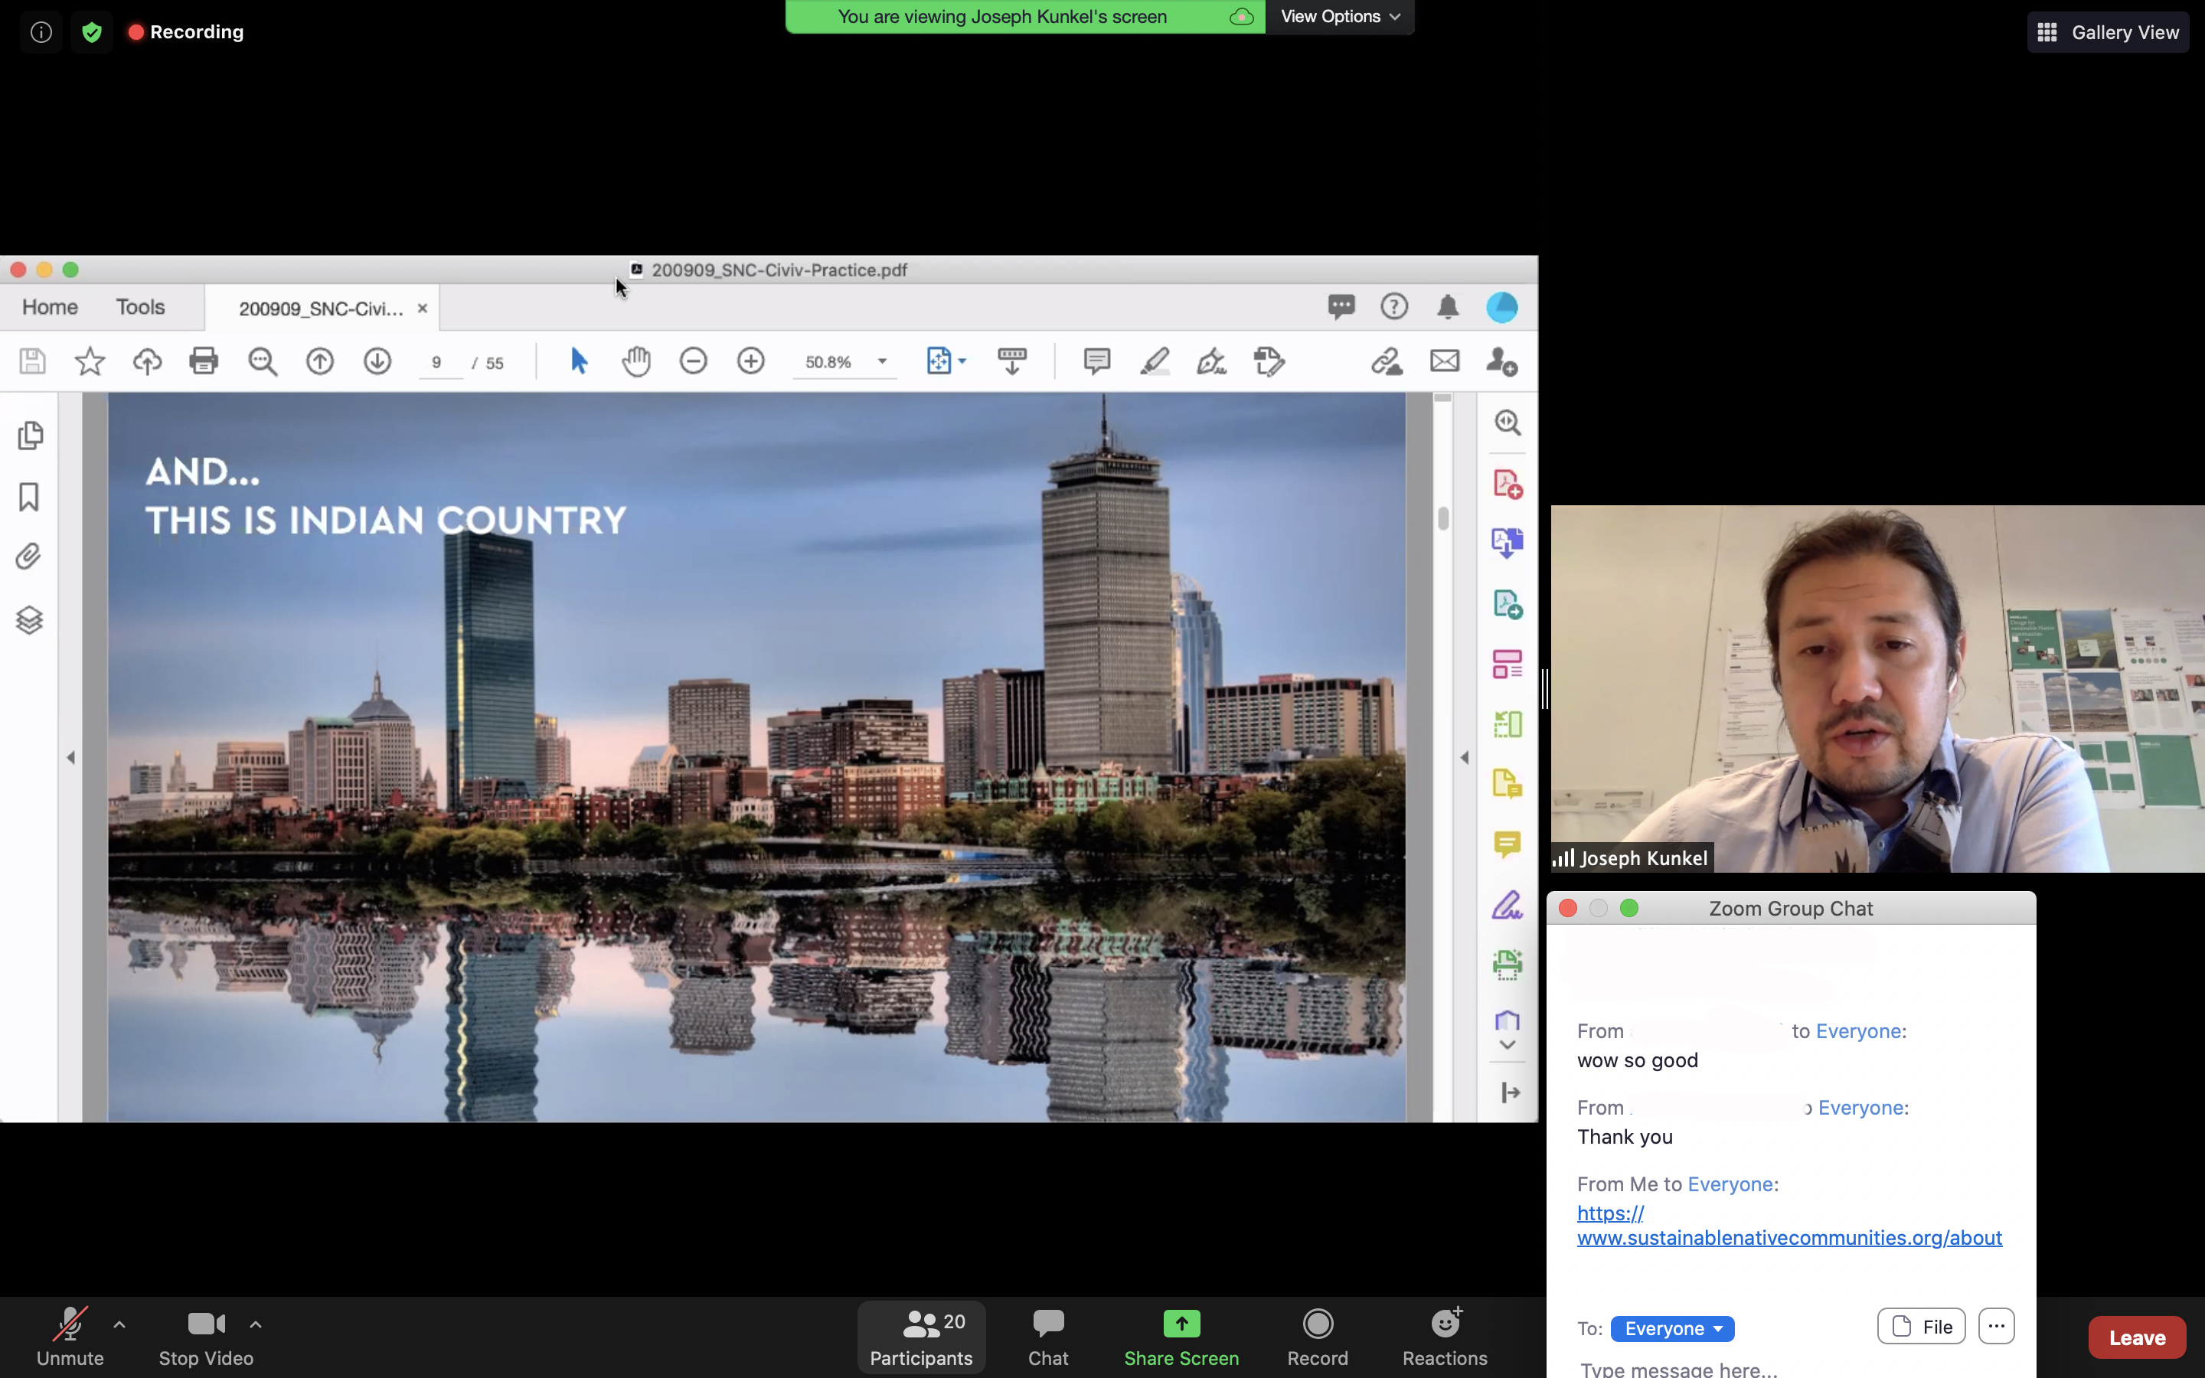2205x1378 pixels.
Task: Open Reactions in Zoom toolbar
Action: click(x=1444, y=1337)
